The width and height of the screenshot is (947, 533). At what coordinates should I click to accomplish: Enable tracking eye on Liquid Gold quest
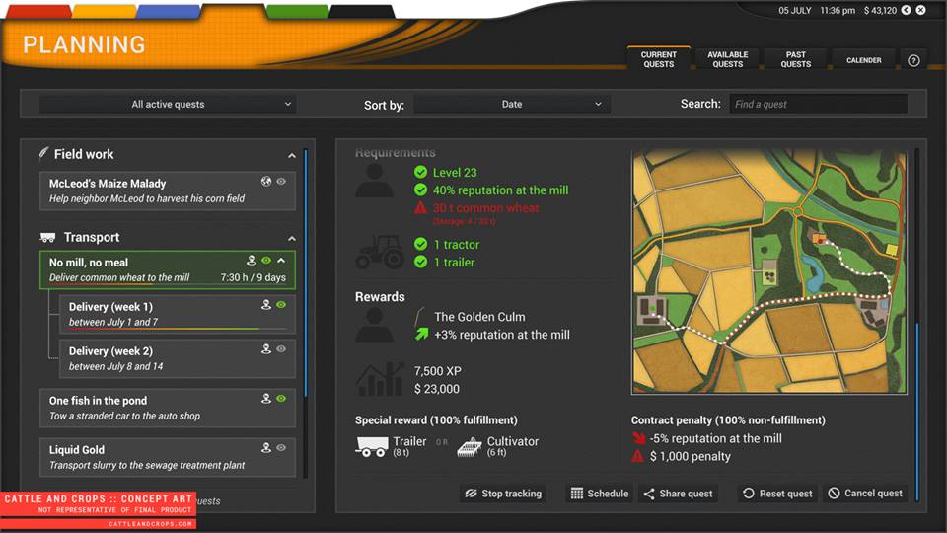pos(282,448)
